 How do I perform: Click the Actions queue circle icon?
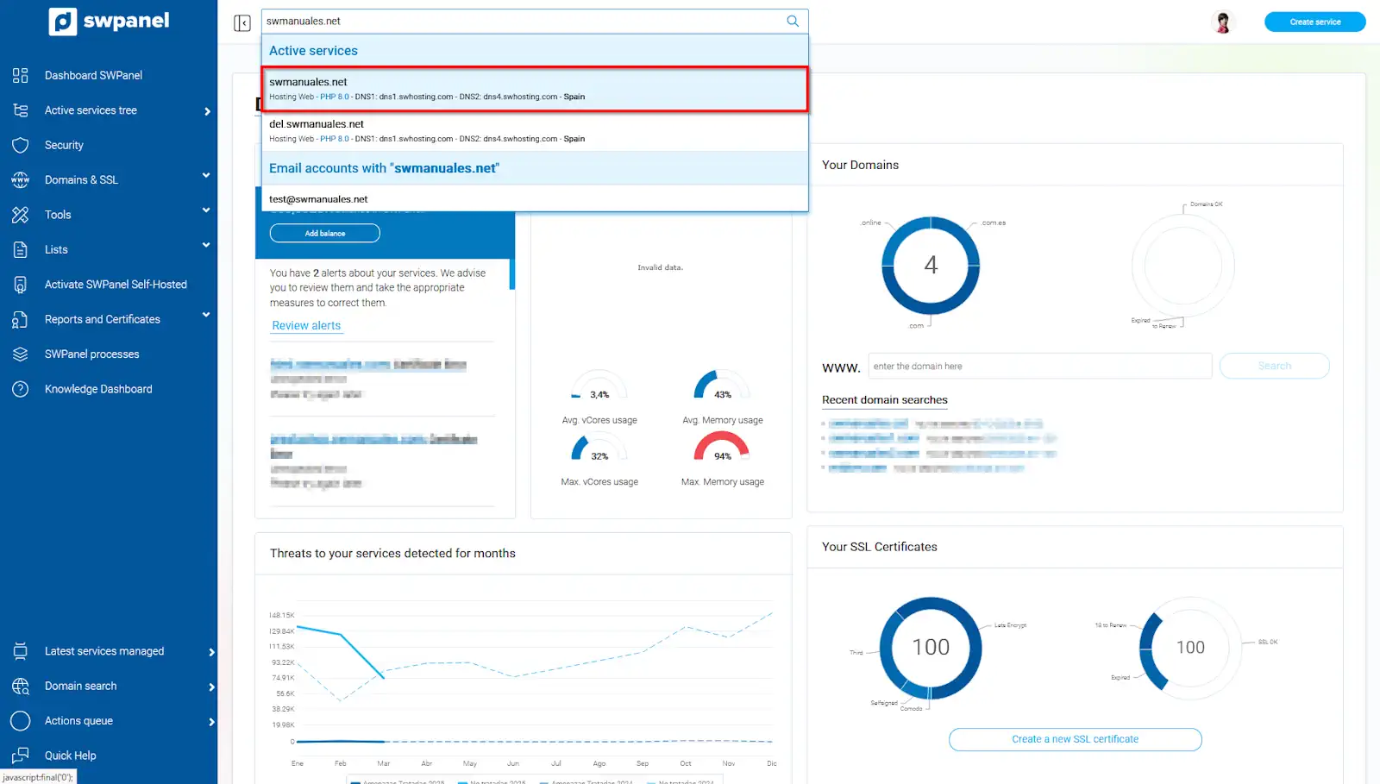click(x=21, y=721)
